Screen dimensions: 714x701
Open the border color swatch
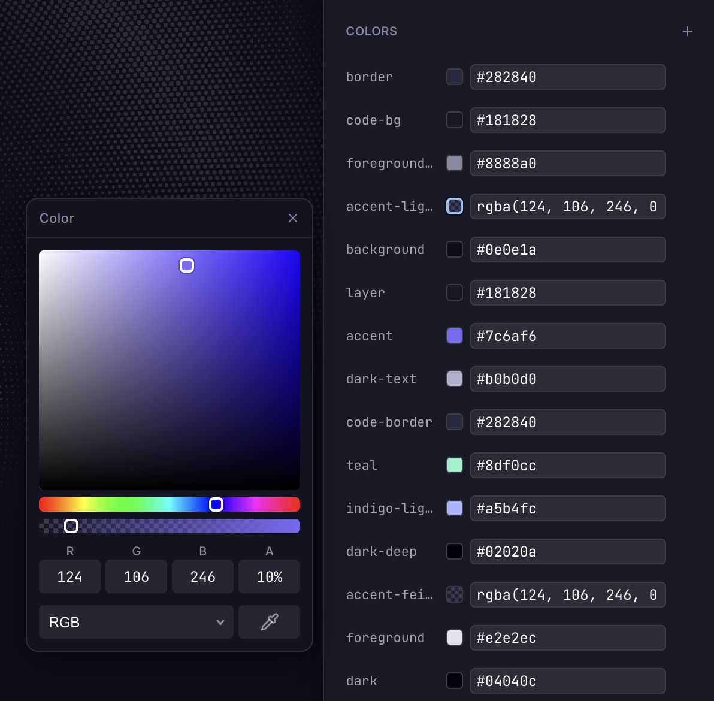click(x=454, y=77)
